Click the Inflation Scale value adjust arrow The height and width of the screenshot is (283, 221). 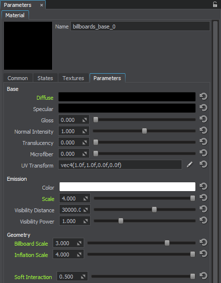pos(79,255)
